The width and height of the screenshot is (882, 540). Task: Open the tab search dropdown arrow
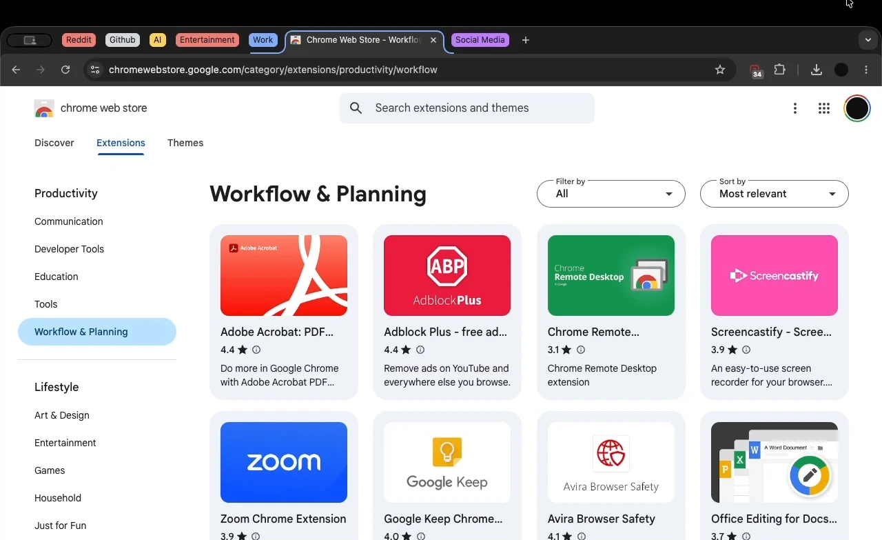[868, 40]
